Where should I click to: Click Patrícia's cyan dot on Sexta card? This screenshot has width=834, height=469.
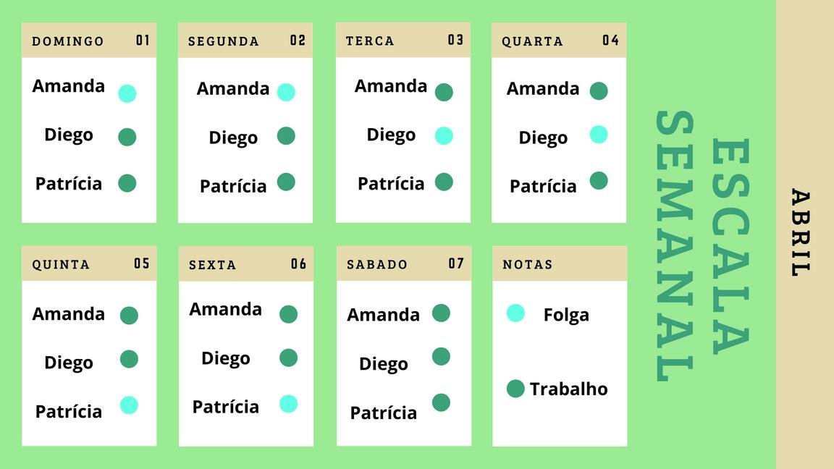click(x=288, y=403)
